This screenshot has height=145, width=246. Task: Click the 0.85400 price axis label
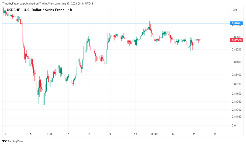[237, 75]
